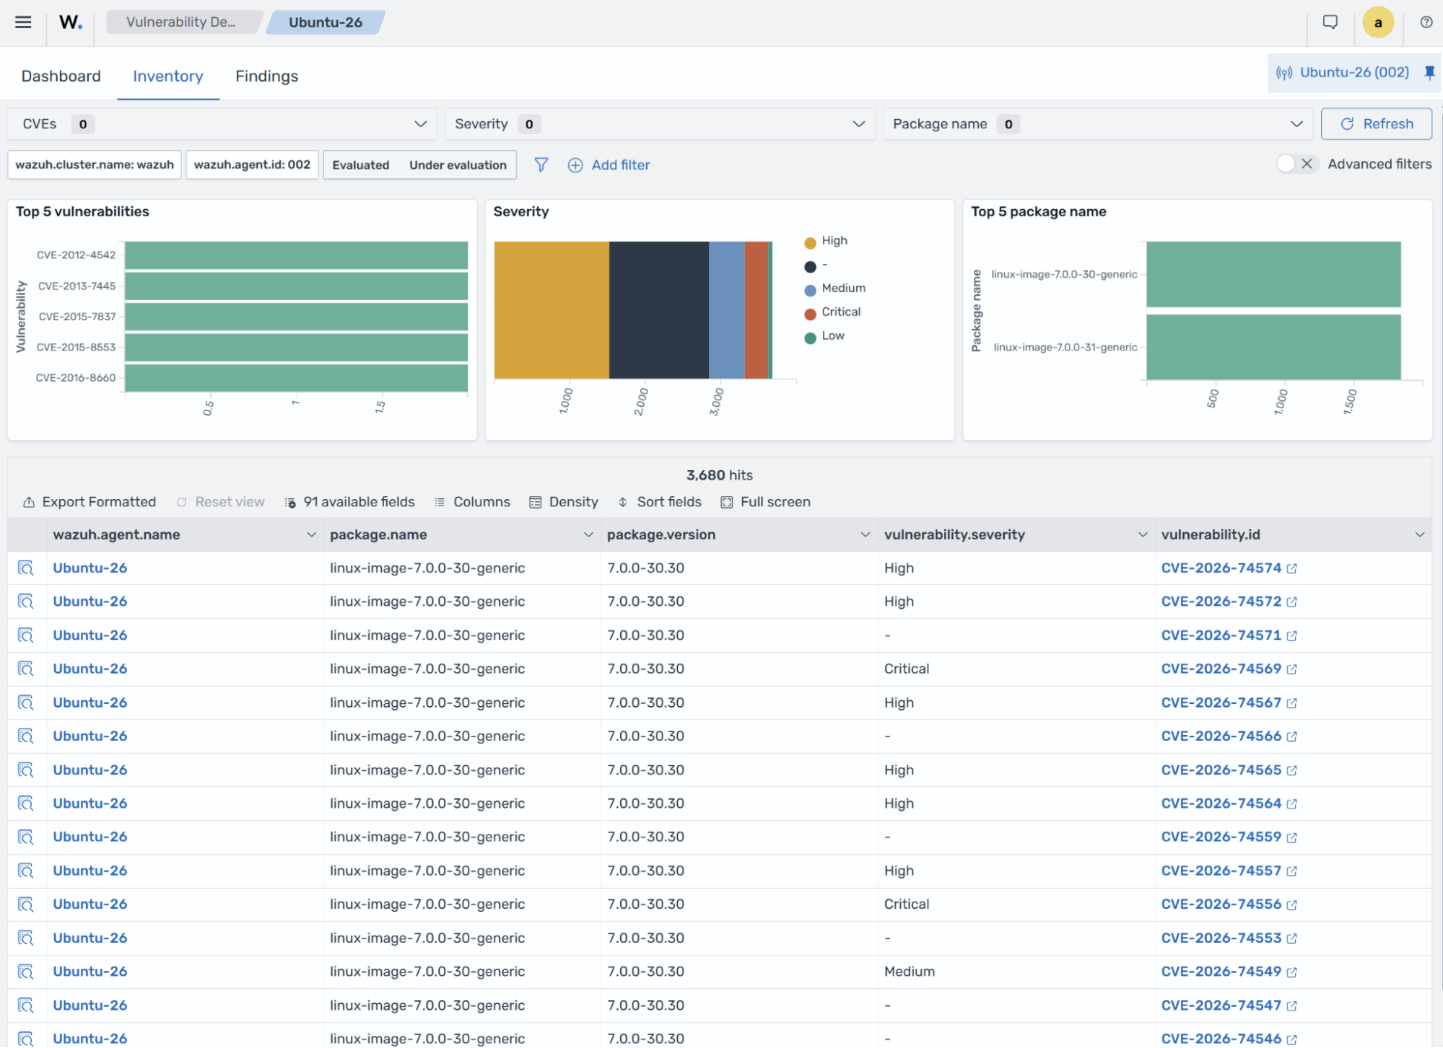The image size is (1443, 1048).
Task: Inspect document for CVE-2026-74574 row
Action: tap(26, 568)
